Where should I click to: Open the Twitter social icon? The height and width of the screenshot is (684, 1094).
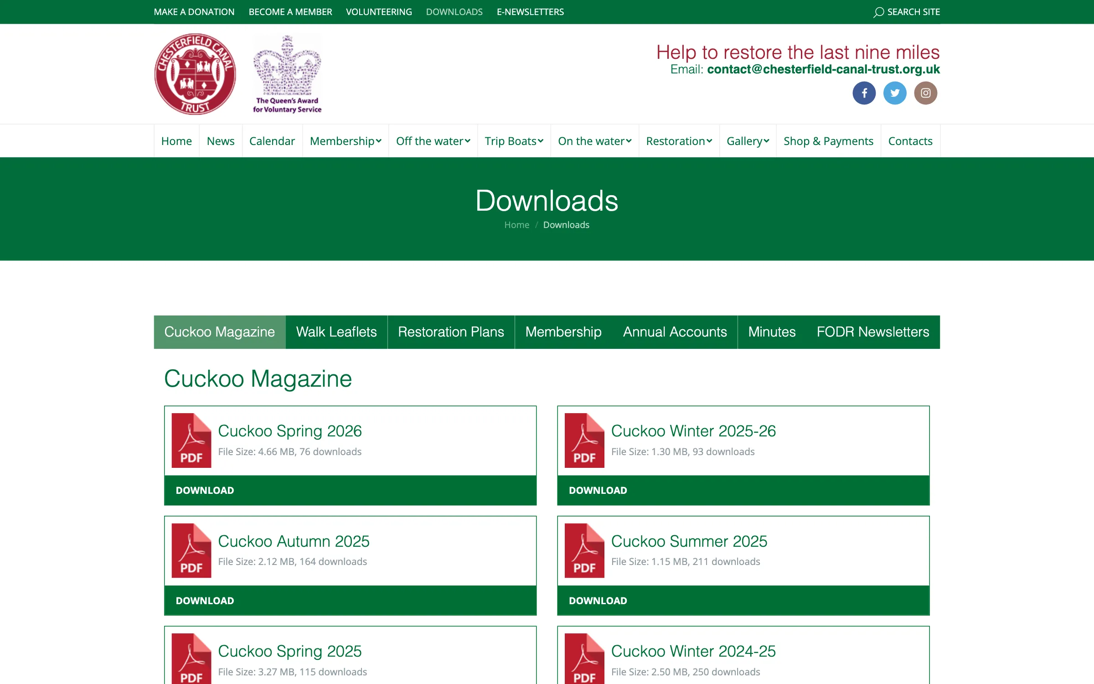pyautogui.click(x=895, y=93)
